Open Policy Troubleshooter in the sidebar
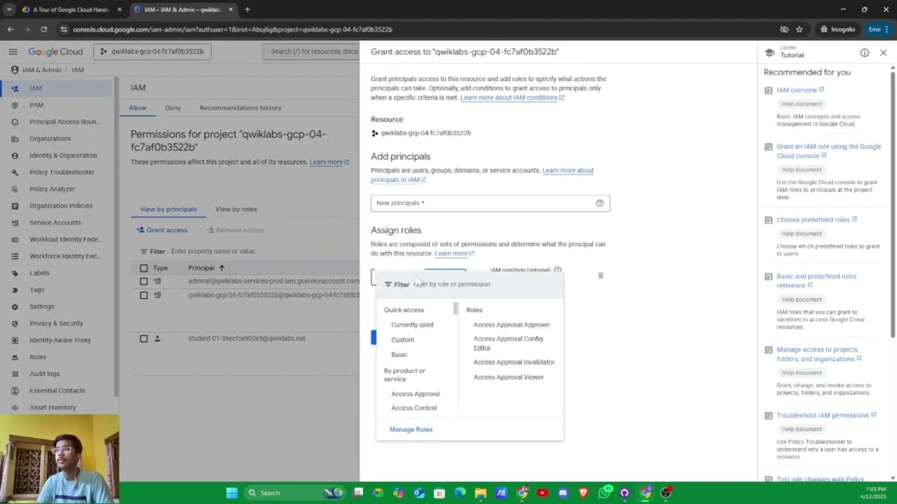The width and height of the screenshot is (897, 504). point(62,172)
